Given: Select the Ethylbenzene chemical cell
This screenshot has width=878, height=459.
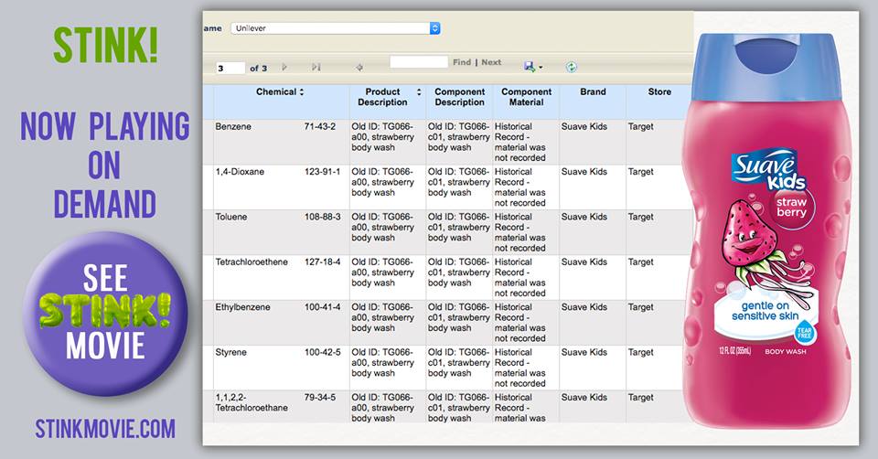Looking at the screenshot, I should pyautogui.click(x=242, y=307).
